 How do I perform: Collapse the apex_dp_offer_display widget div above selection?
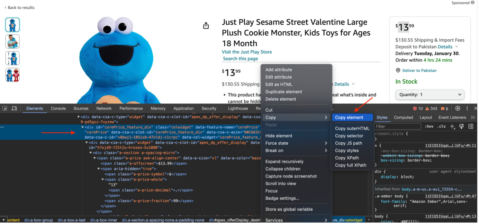click(79, 117)
